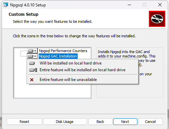
Task: Select Npgsql GAC Installation tree item
Action: 58,56
